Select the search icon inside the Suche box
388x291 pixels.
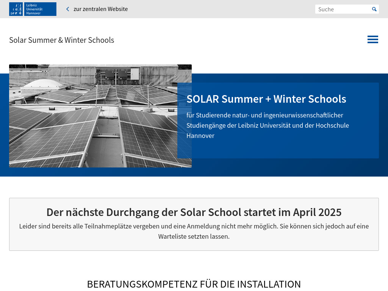tap(374, 9)
